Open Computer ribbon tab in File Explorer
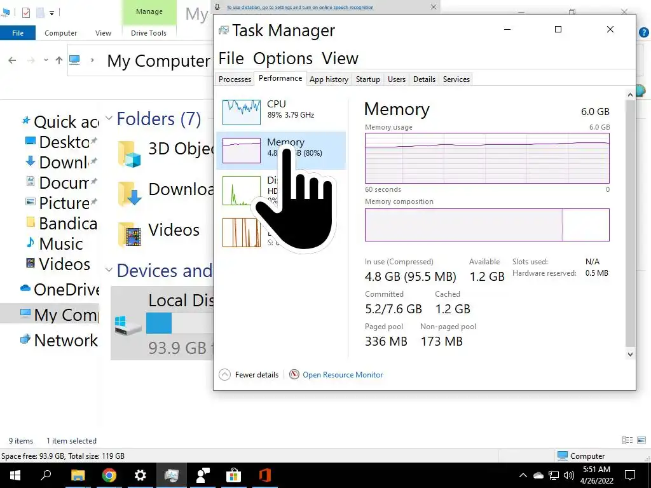Image resolution: width=651 pixels, height=488 pixels. coord(60,33)
